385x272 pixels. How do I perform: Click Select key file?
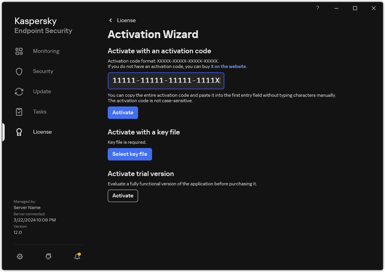[129, 154]
